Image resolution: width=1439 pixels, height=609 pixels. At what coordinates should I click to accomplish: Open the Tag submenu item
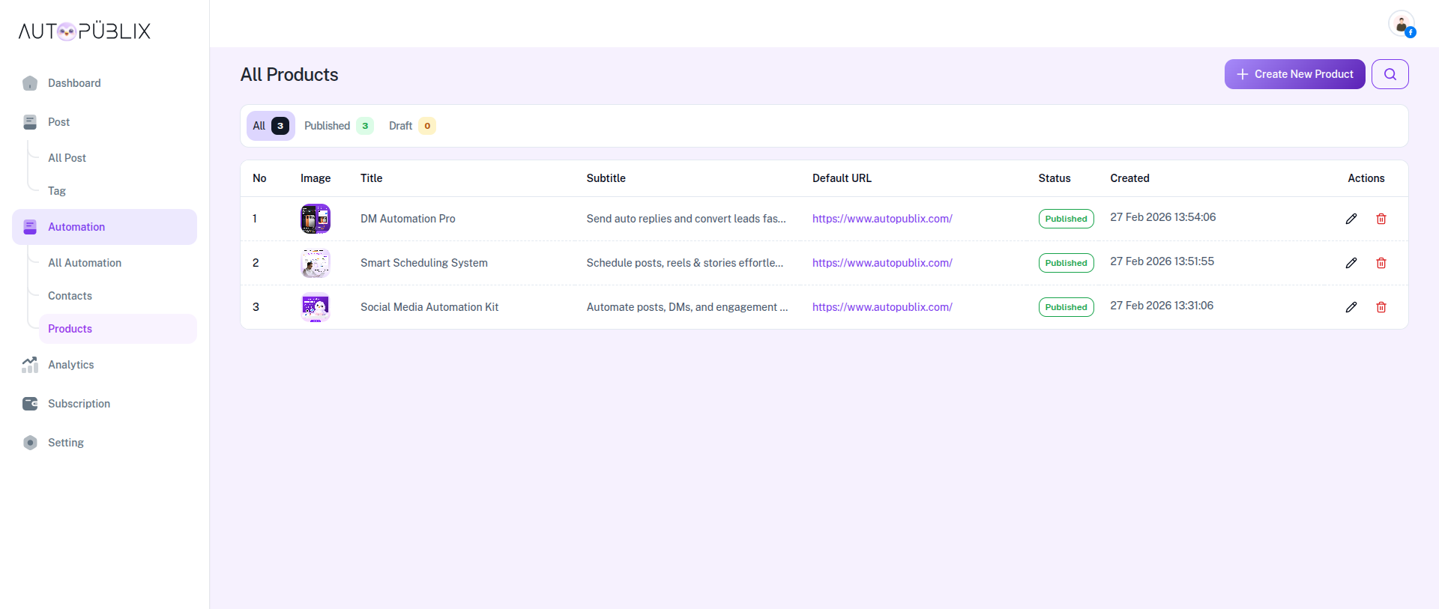118,191
